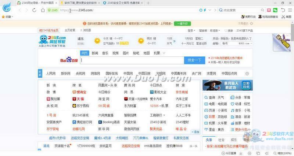Click the 换肤 skin link
Screen dimensions: 294x156
pos(229,30)
